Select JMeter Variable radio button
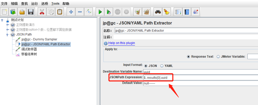Screen dimensions: 258x105 [x=218, y=57]
